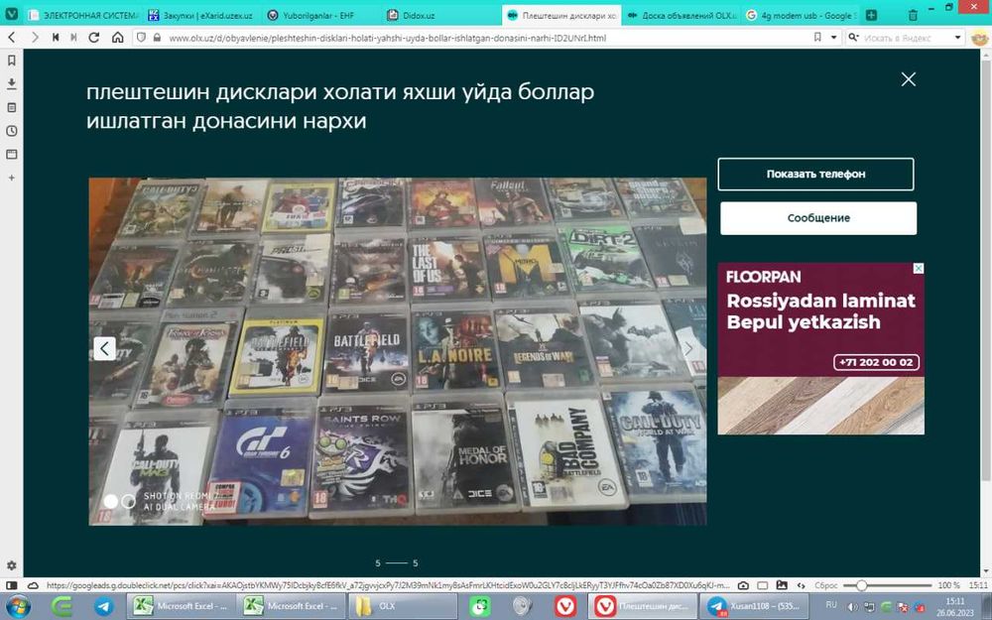The width and height of the screenshot is (992, 620).
Task: Show the next gallery photo
Action: (x=688, y=348)
